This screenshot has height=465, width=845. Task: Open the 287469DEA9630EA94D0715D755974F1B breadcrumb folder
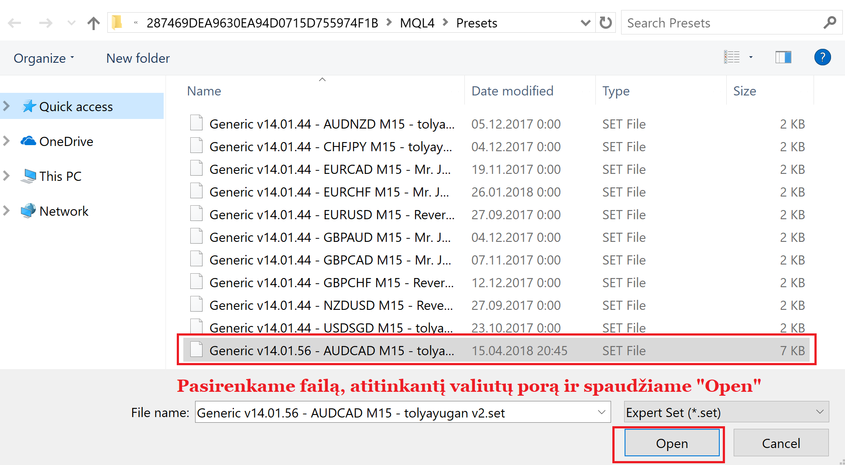point(262,23)
